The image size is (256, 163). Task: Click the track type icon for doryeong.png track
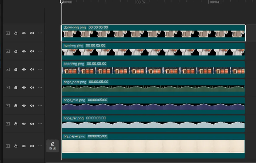[x=8, y=33]
